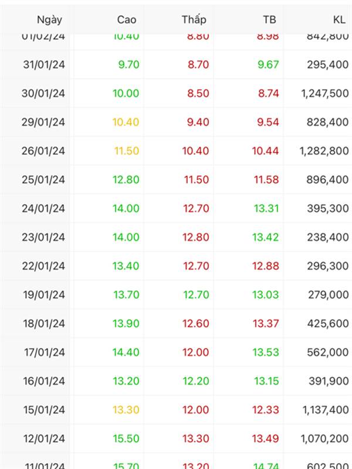Select high price 14.40 on 17/01/24
This screenshot has height=469, width=352.
coord(126,352)
